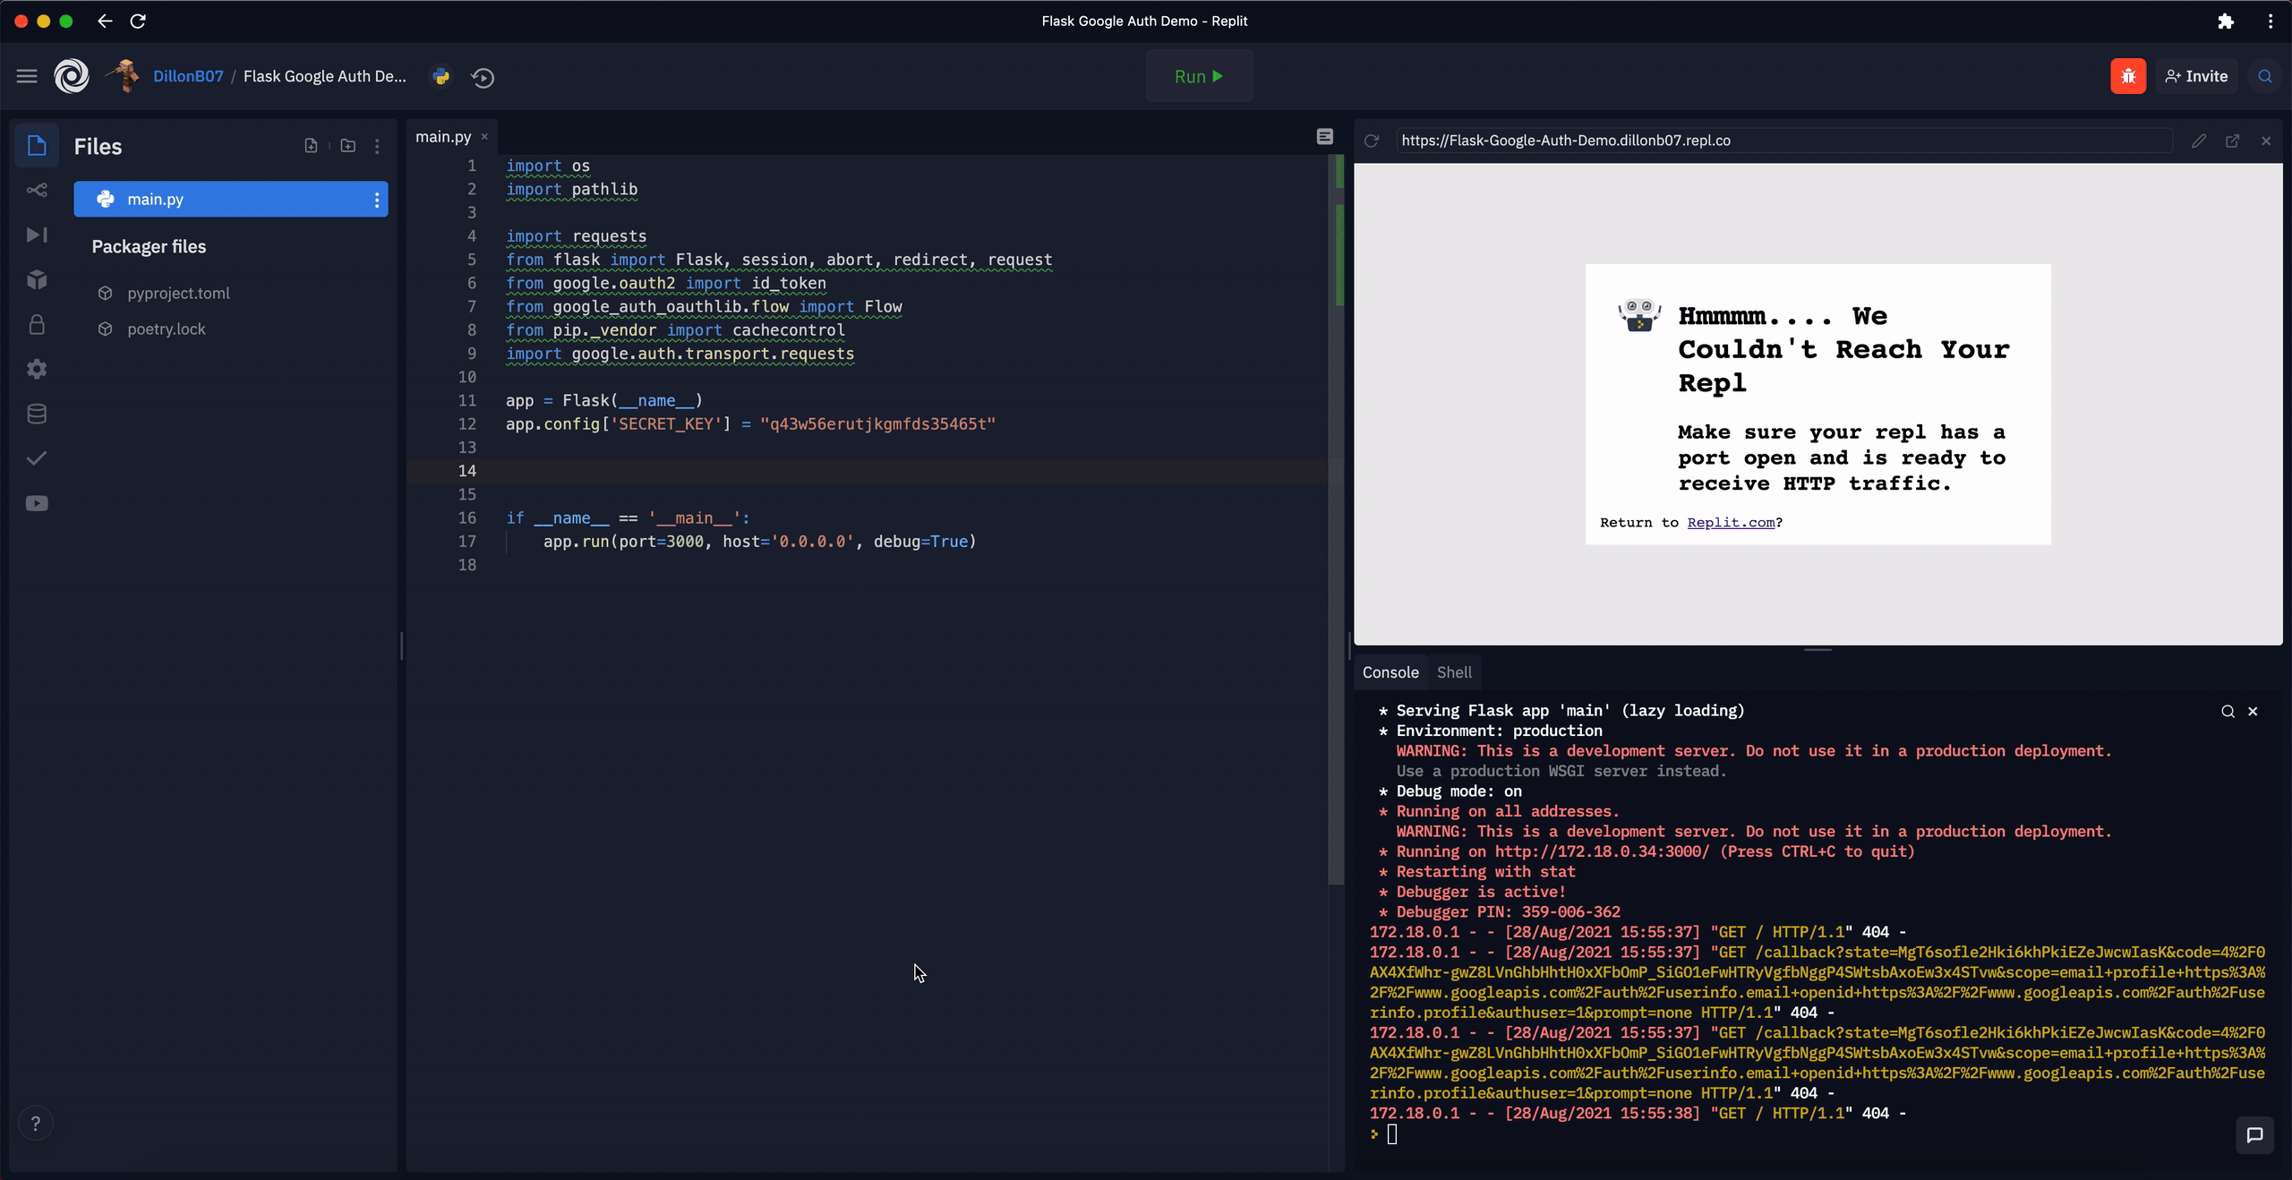Open the DillonB07 profile link
This screenshot has width=2292, height=1180.
[188, 76]
